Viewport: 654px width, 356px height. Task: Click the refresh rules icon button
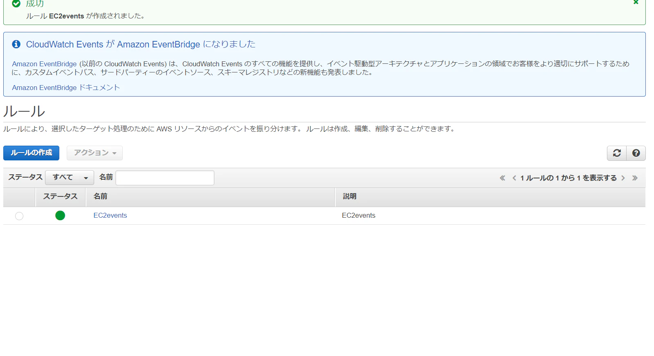tap(617, 153)
